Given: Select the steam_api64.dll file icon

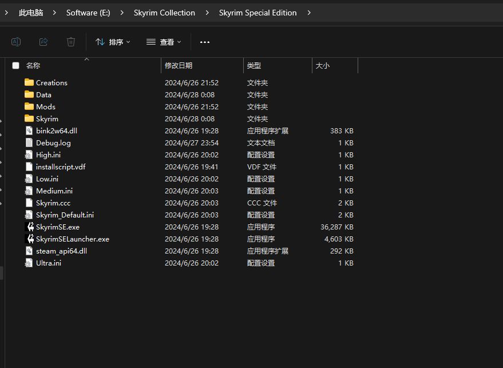Looking at the screenshot, I should pos(29,251).
